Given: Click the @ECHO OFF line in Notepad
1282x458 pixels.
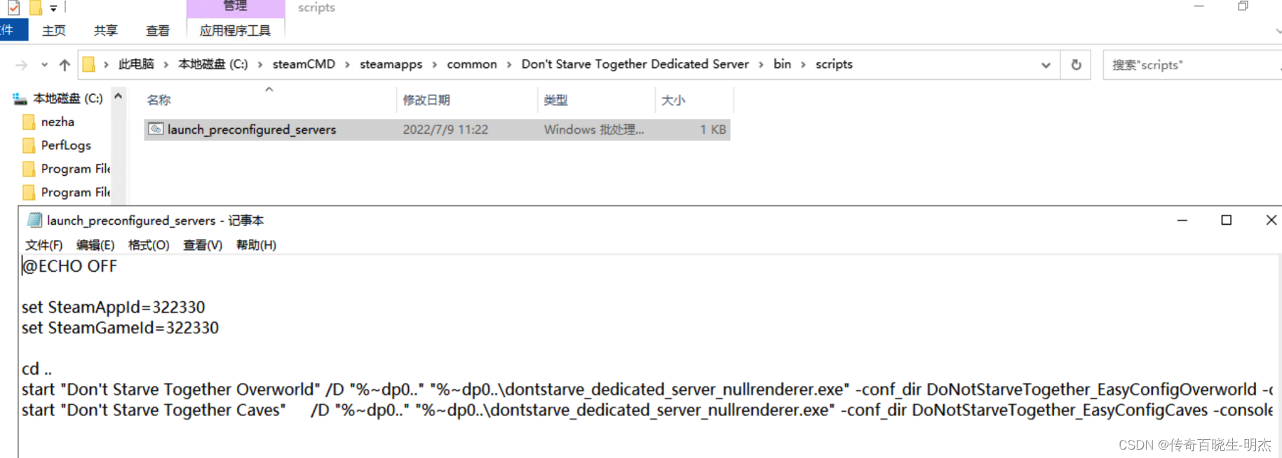Looking at the screenshot, I should click(69, 266).
